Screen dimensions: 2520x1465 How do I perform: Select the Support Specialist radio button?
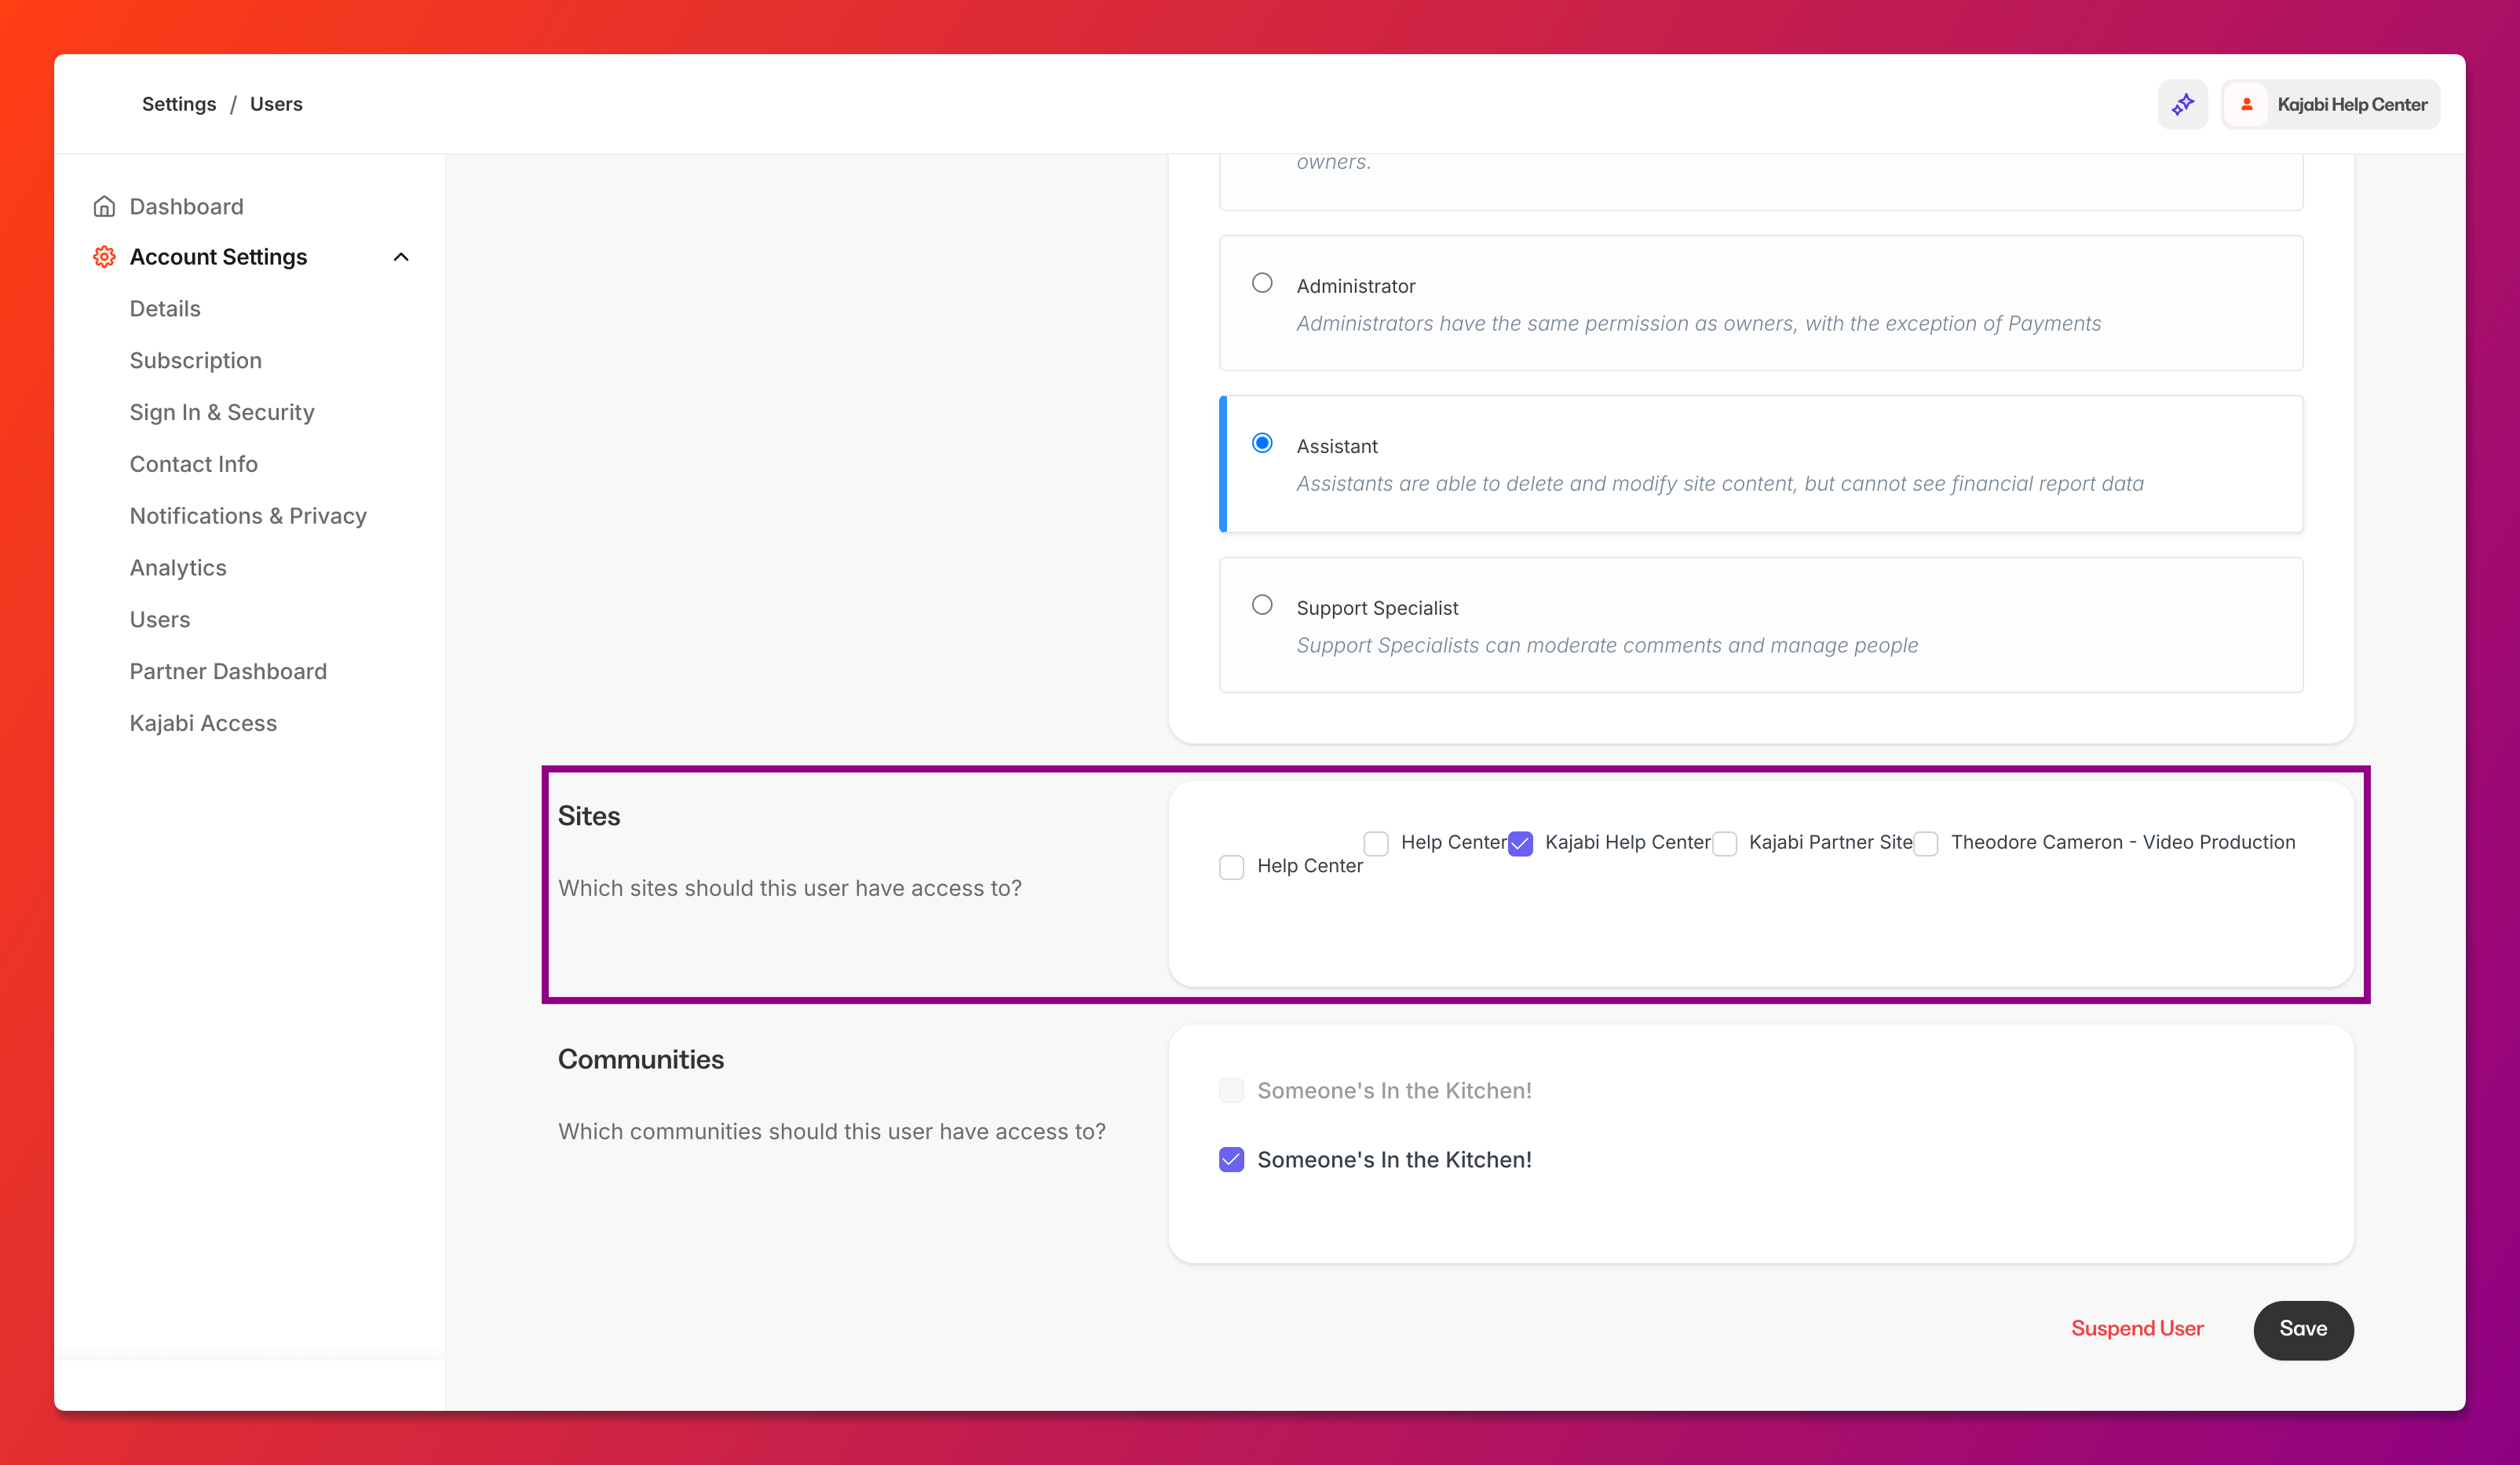point(1262,605)
